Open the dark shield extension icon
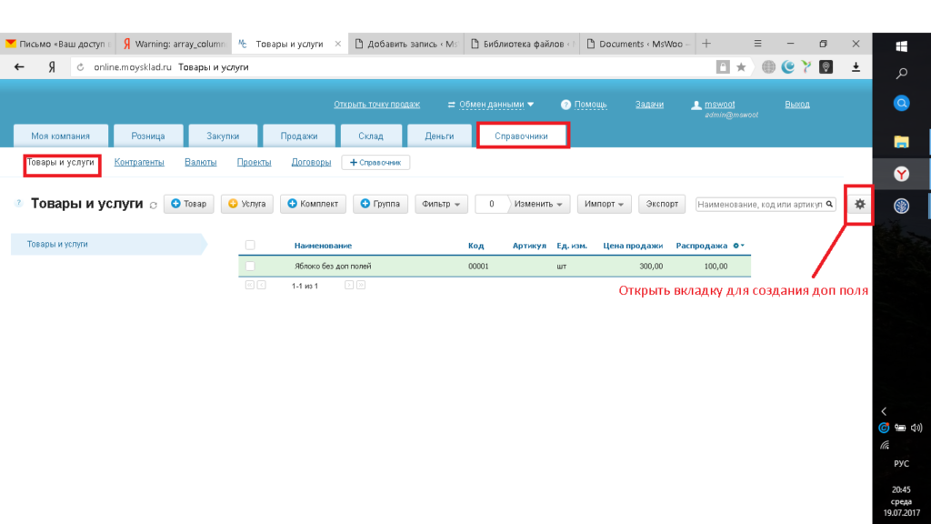Screen dimensions: 931x524 click(x=826, y=67)
